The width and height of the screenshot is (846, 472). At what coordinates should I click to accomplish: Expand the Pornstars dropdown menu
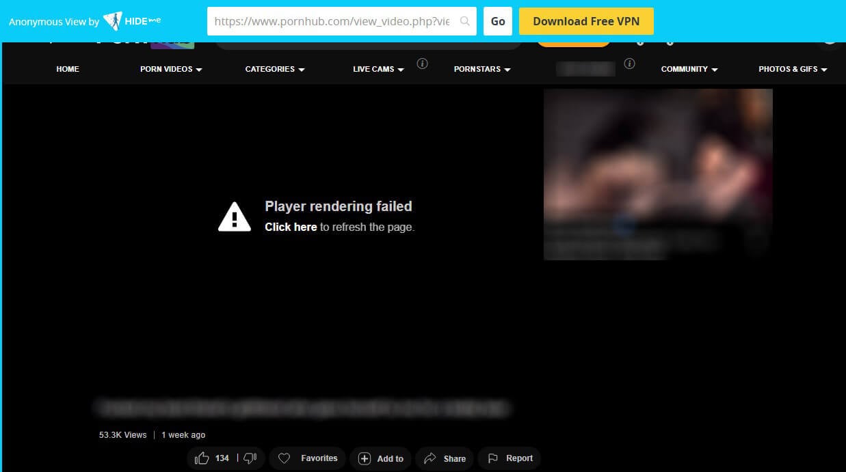pyautogui.click(x=482, y=69)
